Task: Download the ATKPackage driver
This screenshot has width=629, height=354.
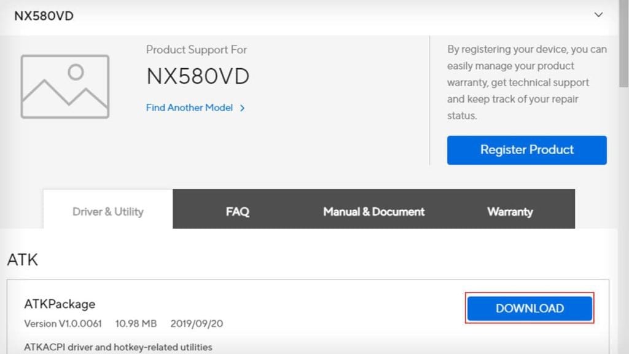Action: [x=529, y=309]
